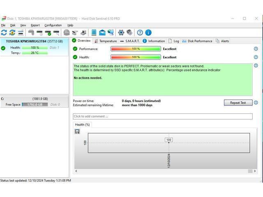Switch to the Temperature tab
Screen dimensions: 263x197
[105, 41]
